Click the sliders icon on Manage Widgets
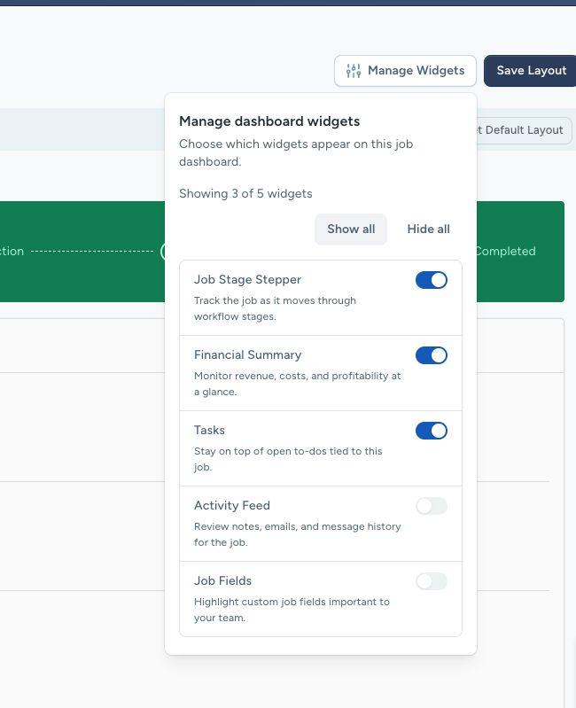The width and height of the screenshot is (576, 708). click(x=354, y=71)
